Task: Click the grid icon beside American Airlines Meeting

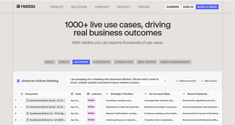Action: pyautogui.click(x=18, y=81)
